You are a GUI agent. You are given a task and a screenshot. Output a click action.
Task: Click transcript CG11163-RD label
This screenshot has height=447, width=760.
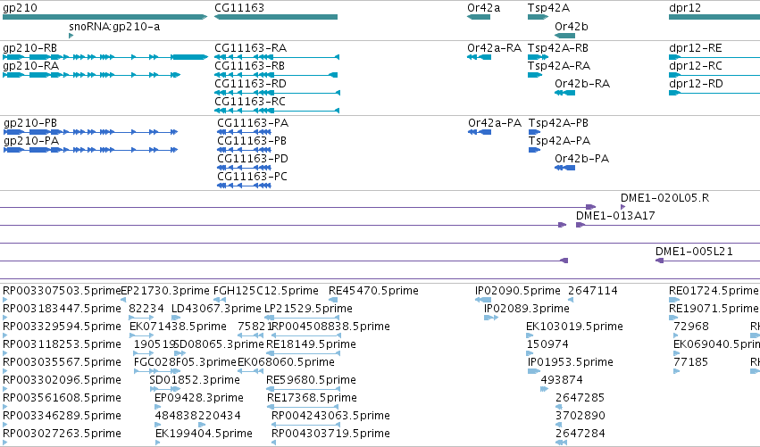click(251, 84)
